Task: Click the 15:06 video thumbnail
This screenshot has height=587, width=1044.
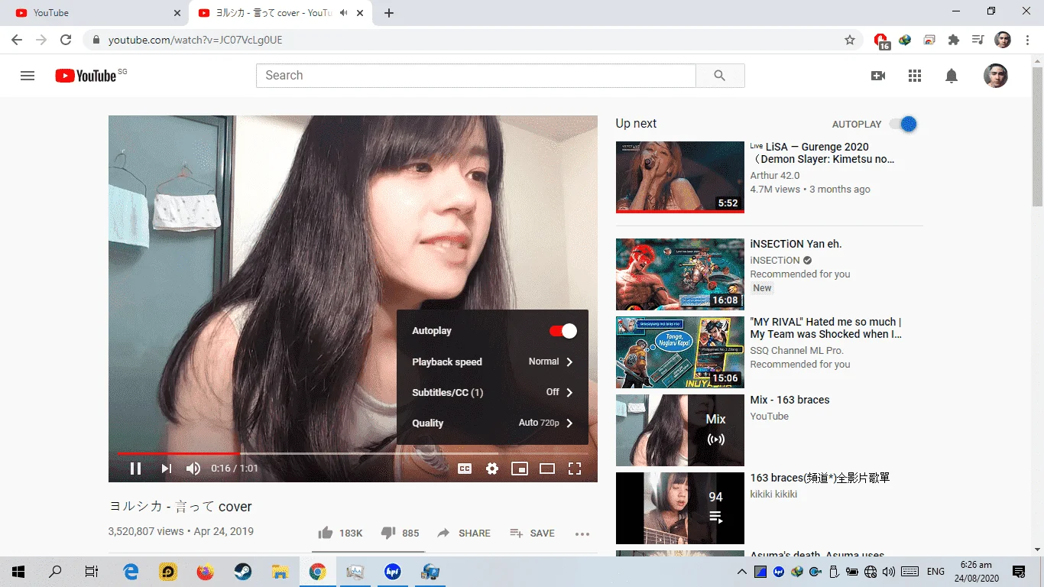Action: pyautogui.click(x=680, y=352)
